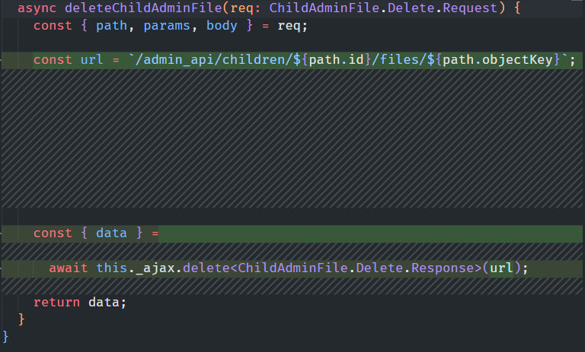Click the 'return' keyword
585x352 pixels.
56,302
